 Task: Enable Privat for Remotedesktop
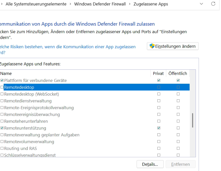pos(159,87)
